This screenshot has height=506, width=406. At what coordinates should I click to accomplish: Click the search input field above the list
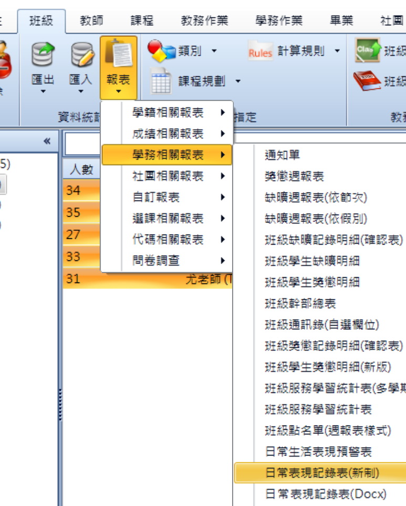(83, 143)
